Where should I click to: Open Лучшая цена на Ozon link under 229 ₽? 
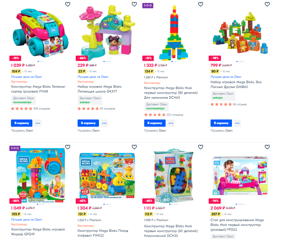(93, 77)
